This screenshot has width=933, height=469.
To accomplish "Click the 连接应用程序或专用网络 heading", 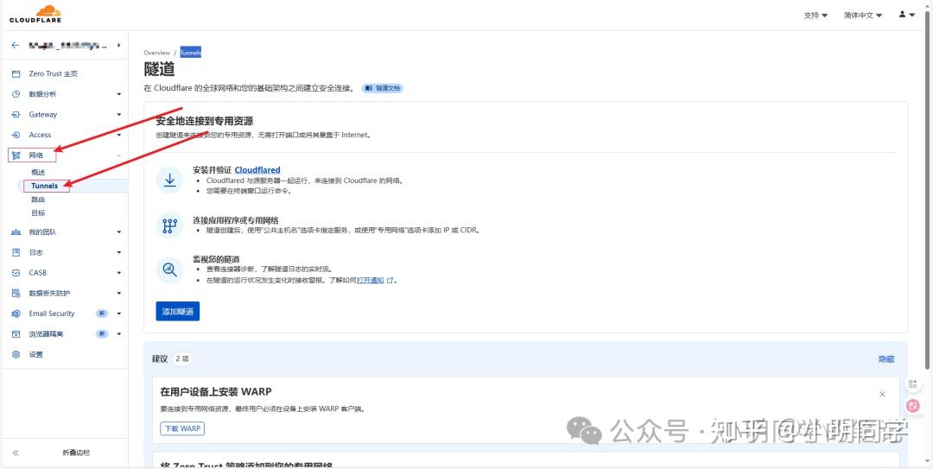I will (x=236, y=220).
